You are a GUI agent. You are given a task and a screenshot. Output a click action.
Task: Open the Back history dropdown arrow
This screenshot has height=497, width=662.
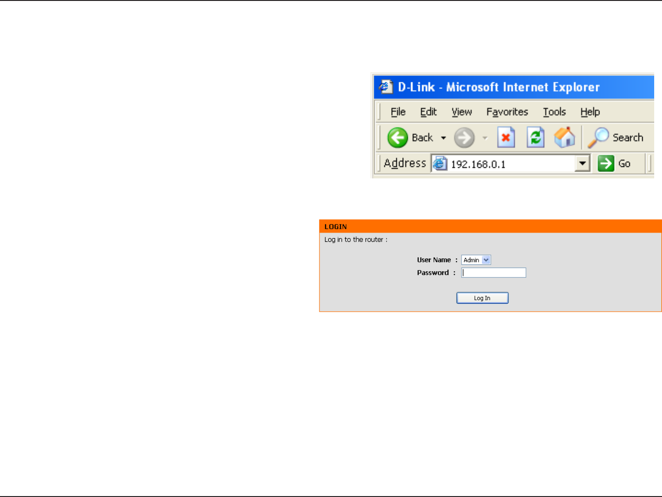[x=443, y=138]
